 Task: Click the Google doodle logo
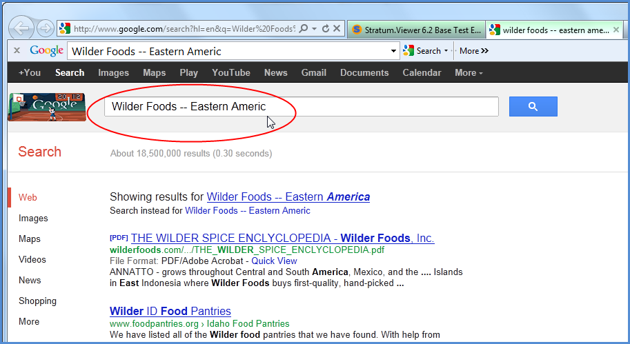46,107
